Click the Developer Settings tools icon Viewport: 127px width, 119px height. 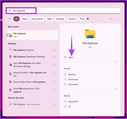(x=10, y=57)
